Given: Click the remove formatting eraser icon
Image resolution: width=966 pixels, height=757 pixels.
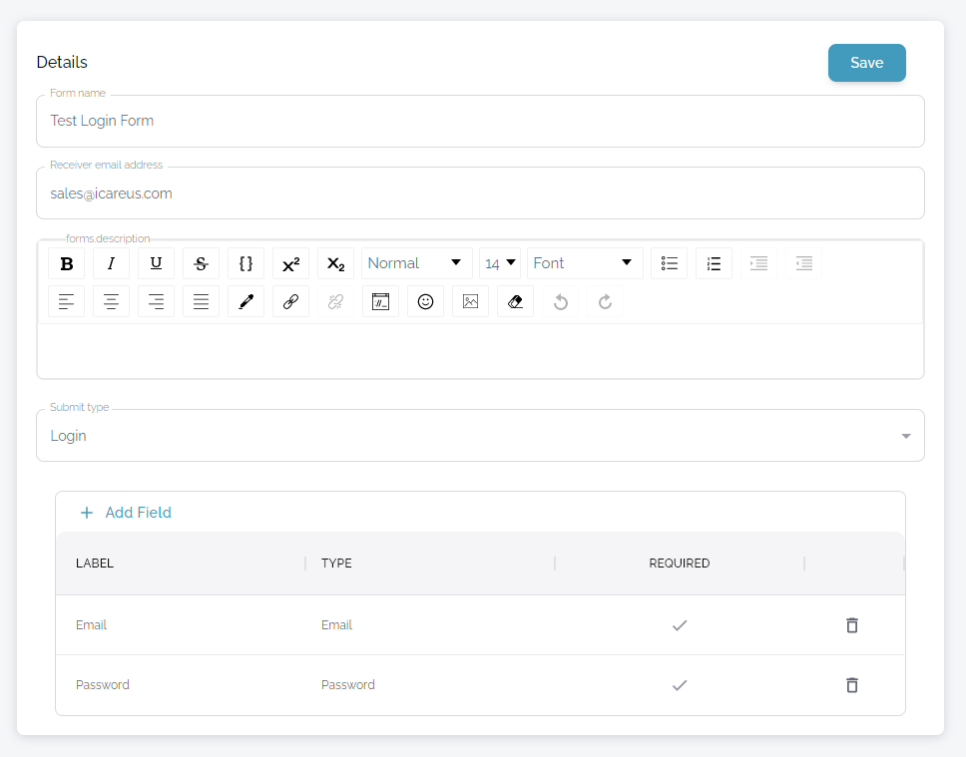Looking at the screenshot, I should (x=515, y=301).
